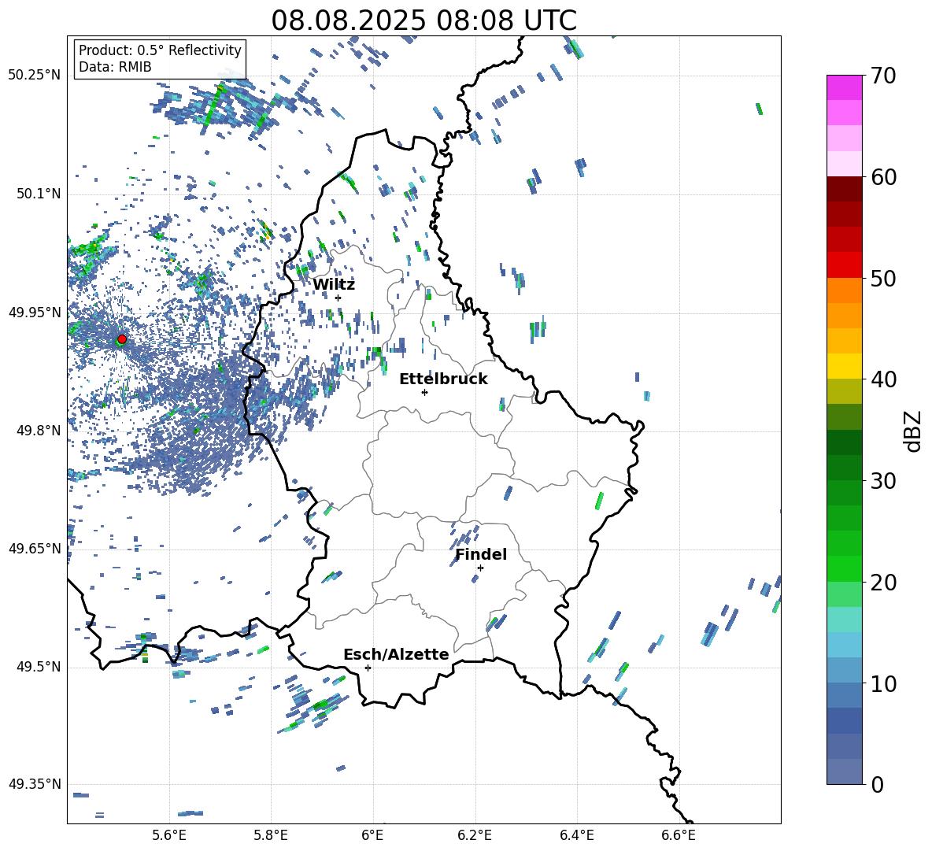
Task: Click the bright green colorbar segment at 20
Action: [x=844, y=568]
